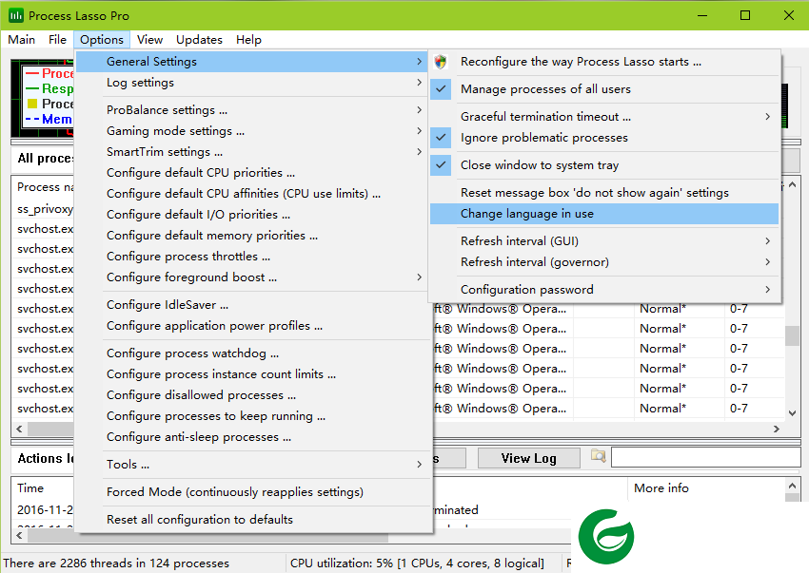Click the Time column header in actions log
The width and height of the screenshot is (809, 573).
[x=44, y=488]
